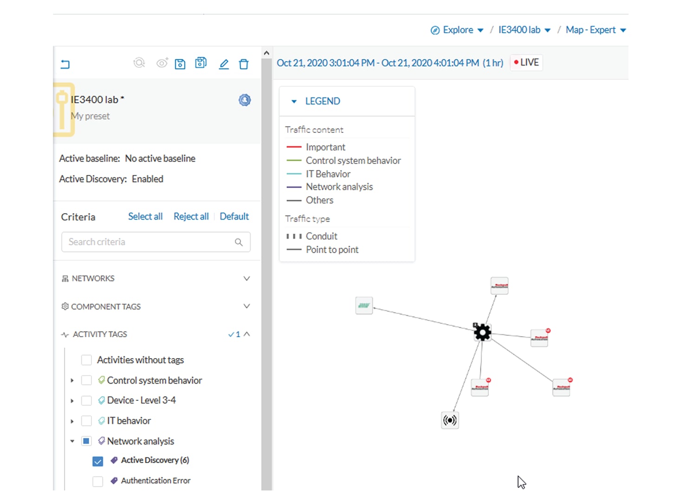Click the tag icon beside Device - Level 3-4
This screenshot has height=503, width=682.
(102, 400)
